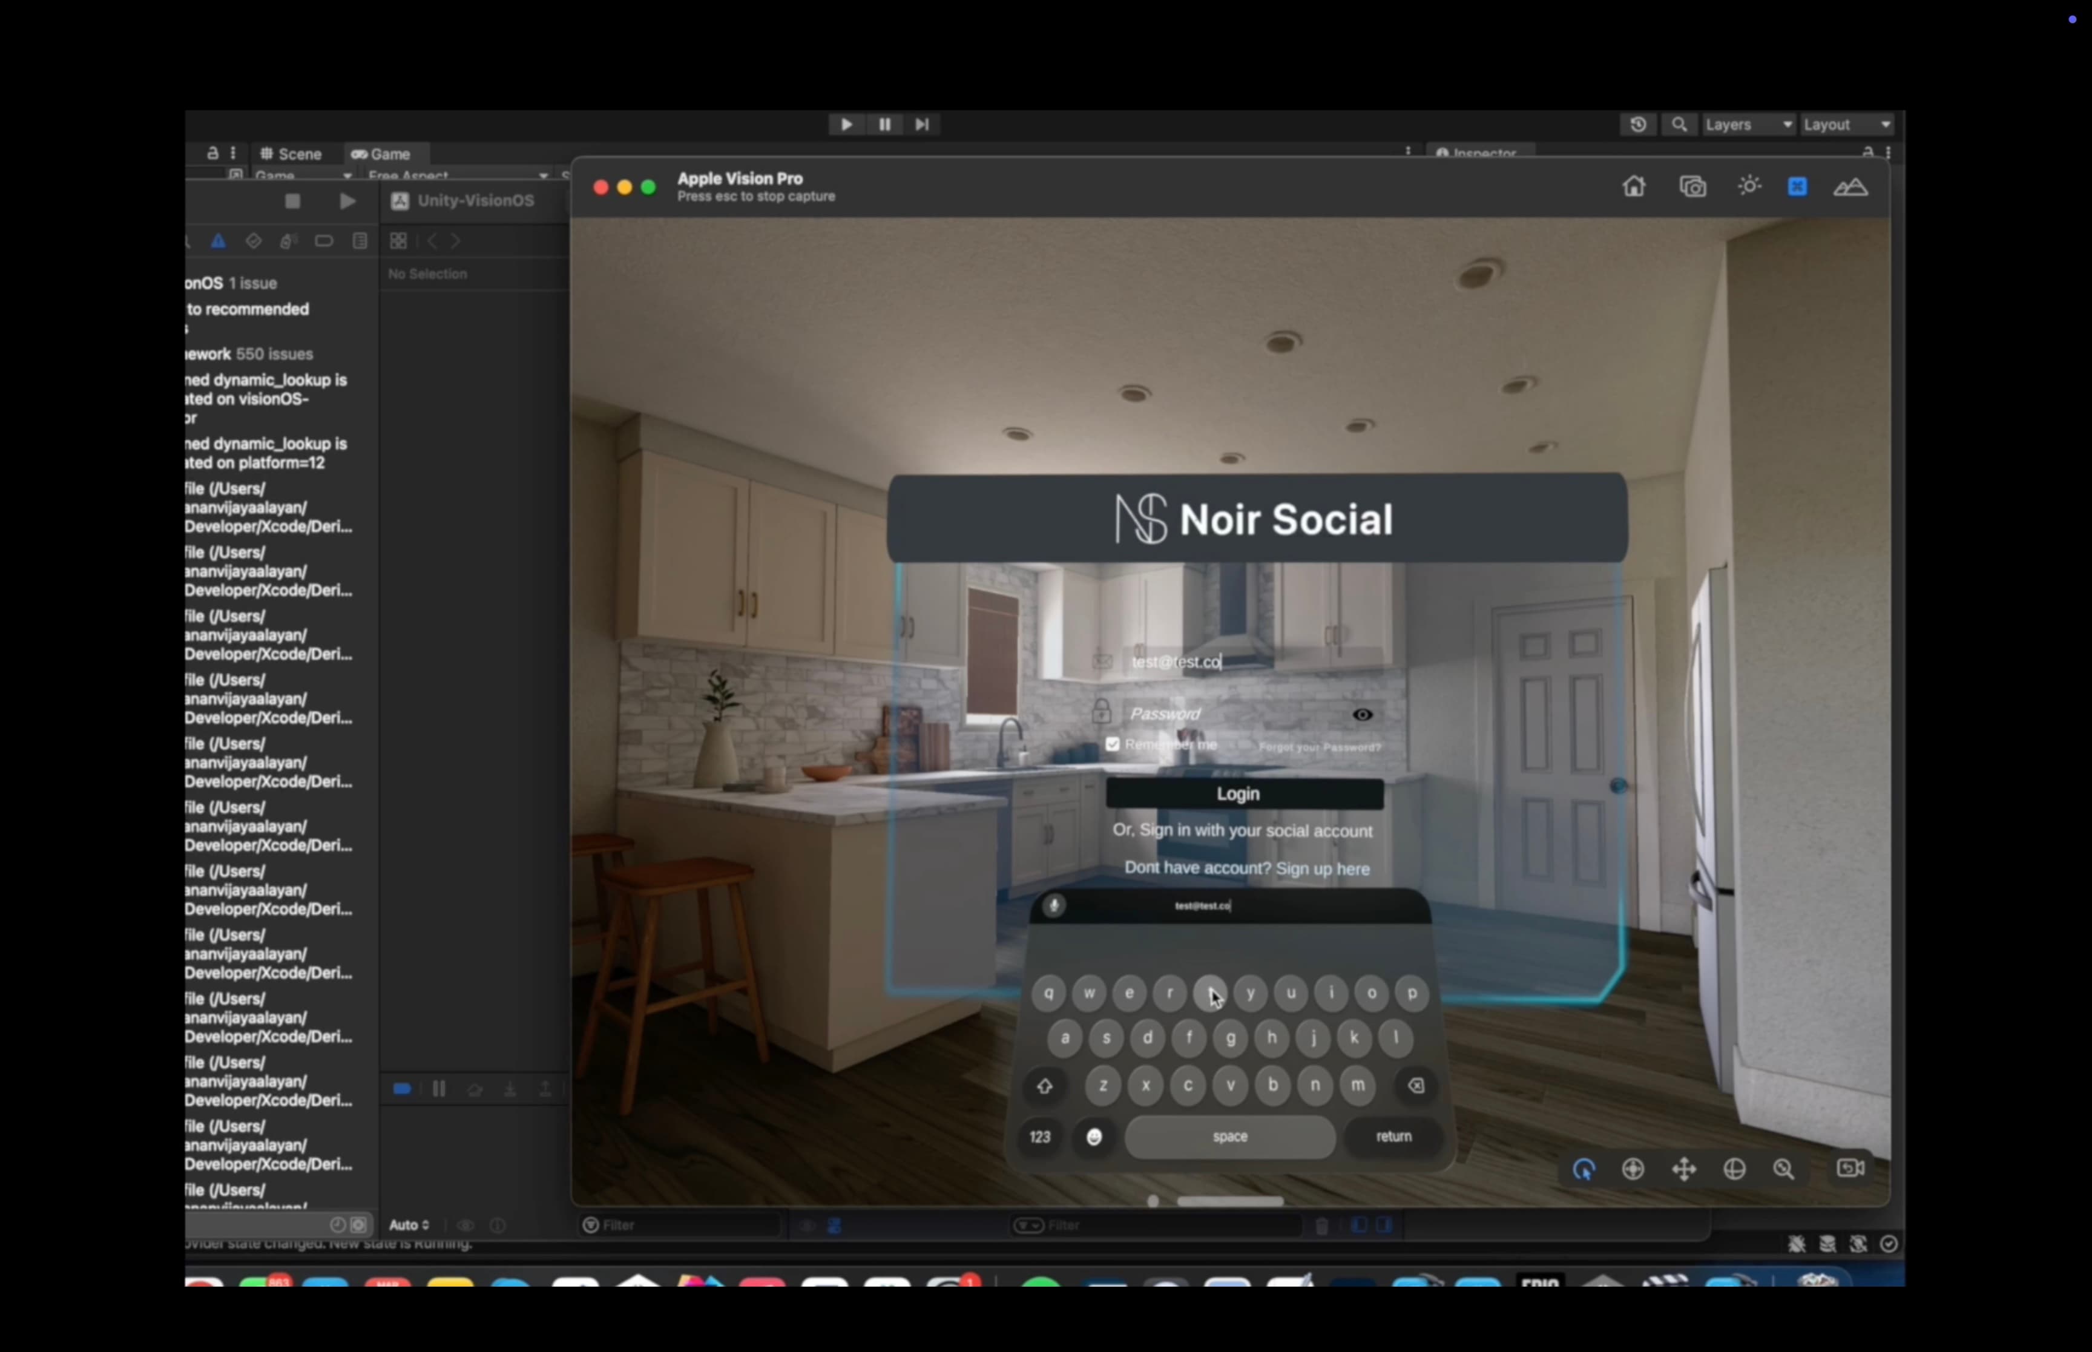Click the Xcode stop button

pos(292,201)
